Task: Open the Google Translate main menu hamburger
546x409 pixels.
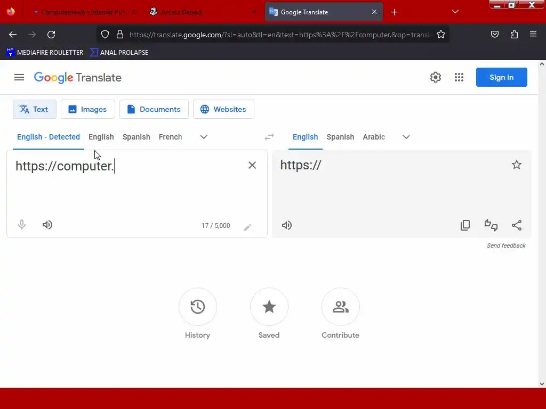Action: pyautogui.click(x=19, y=77)
